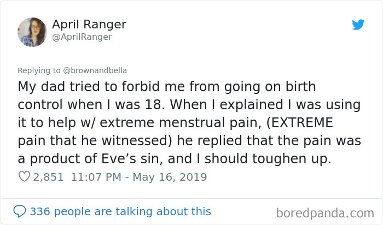Open the @AprilRanger handle link
Screen dimensions: 383x225
[x=82, y=37]
